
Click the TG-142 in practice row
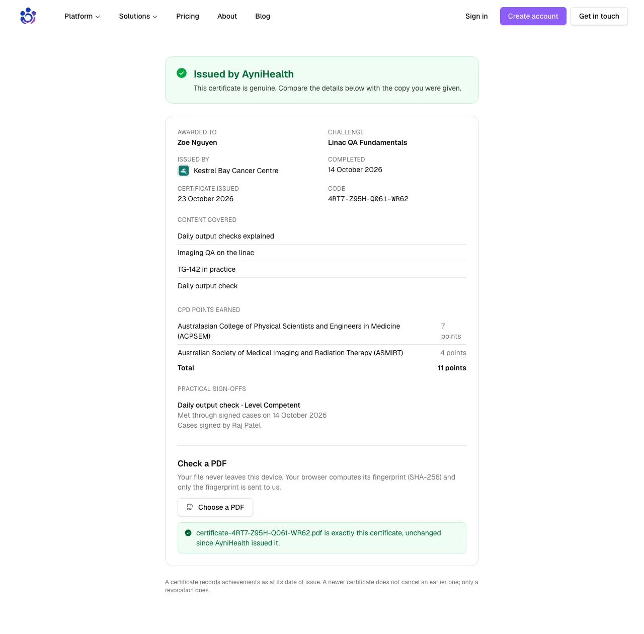[x=322, y=269]
